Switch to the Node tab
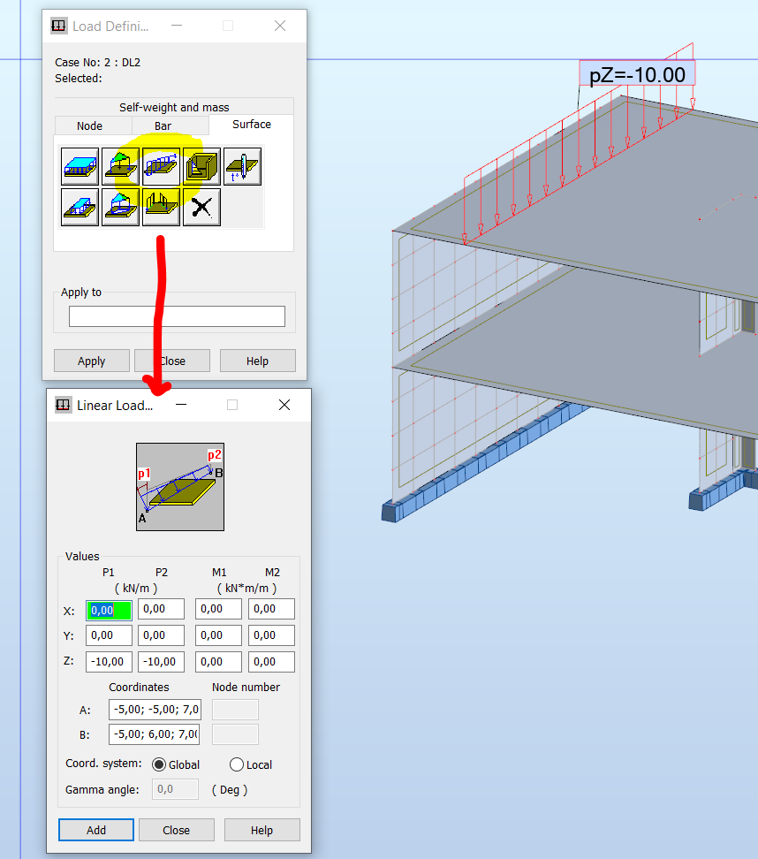The width and height of the screenshot is (758, 859). coord(91,125)
